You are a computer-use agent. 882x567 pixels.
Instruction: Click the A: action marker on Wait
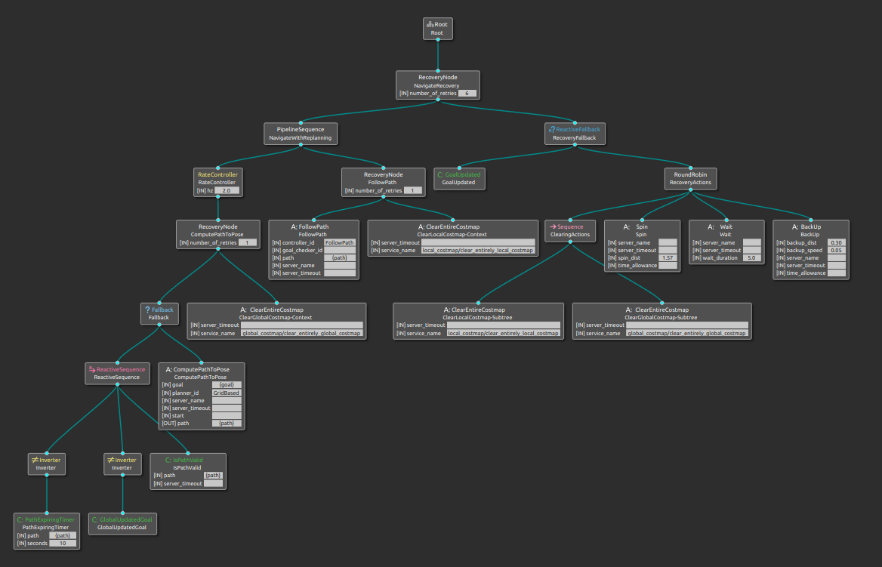[x=711, y=226]
